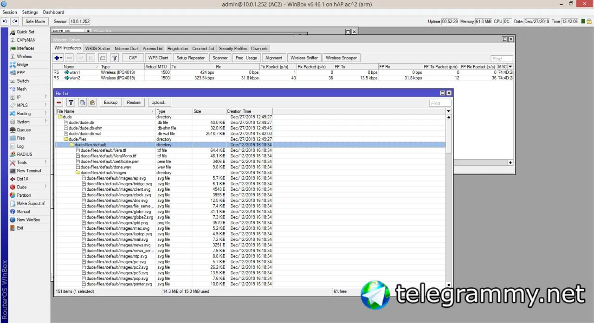Click the comment icon in Wireless Tables toolbar
Screen dimensions: 594x323
click(103, 58)
